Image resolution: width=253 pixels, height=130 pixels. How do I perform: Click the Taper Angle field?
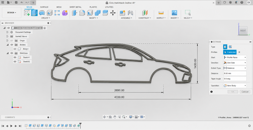[x=235, y=79]
